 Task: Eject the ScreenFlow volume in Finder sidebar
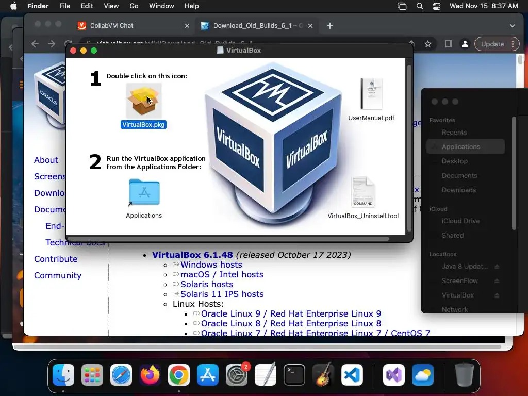coord(497,281)
